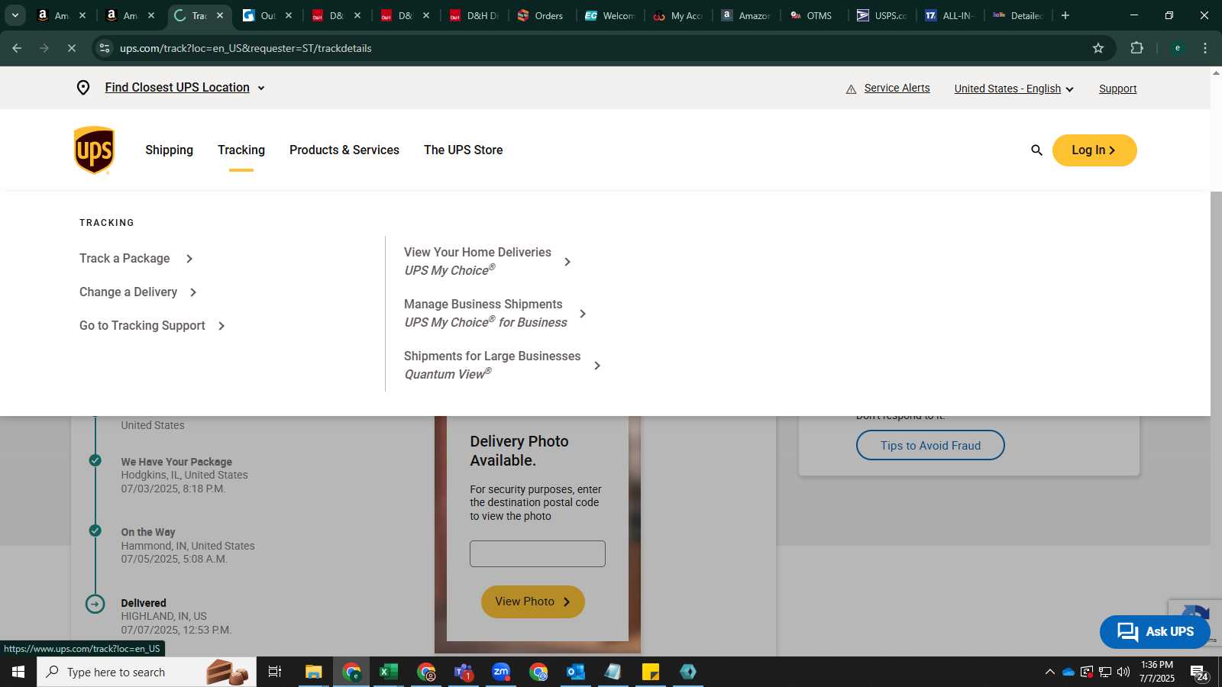Open the Shipping menu
This screenshot has height=687, width=1222.
pos(170,150)
